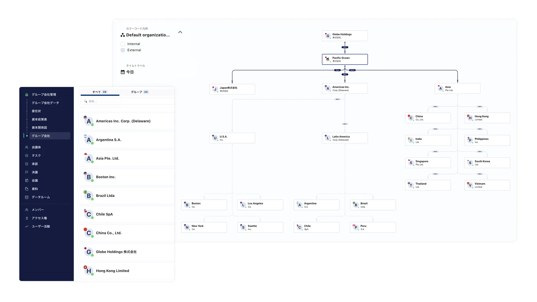Click the タスク checkmark circle icon

[27, 156]
